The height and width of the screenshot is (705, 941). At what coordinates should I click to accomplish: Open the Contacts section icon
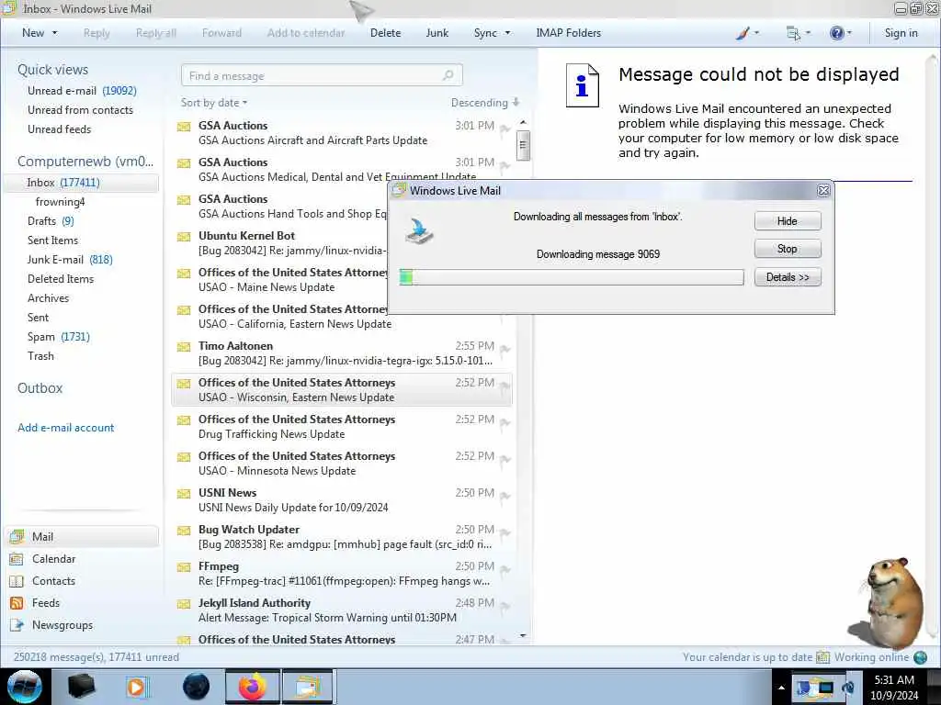click(x=17, y=581)
